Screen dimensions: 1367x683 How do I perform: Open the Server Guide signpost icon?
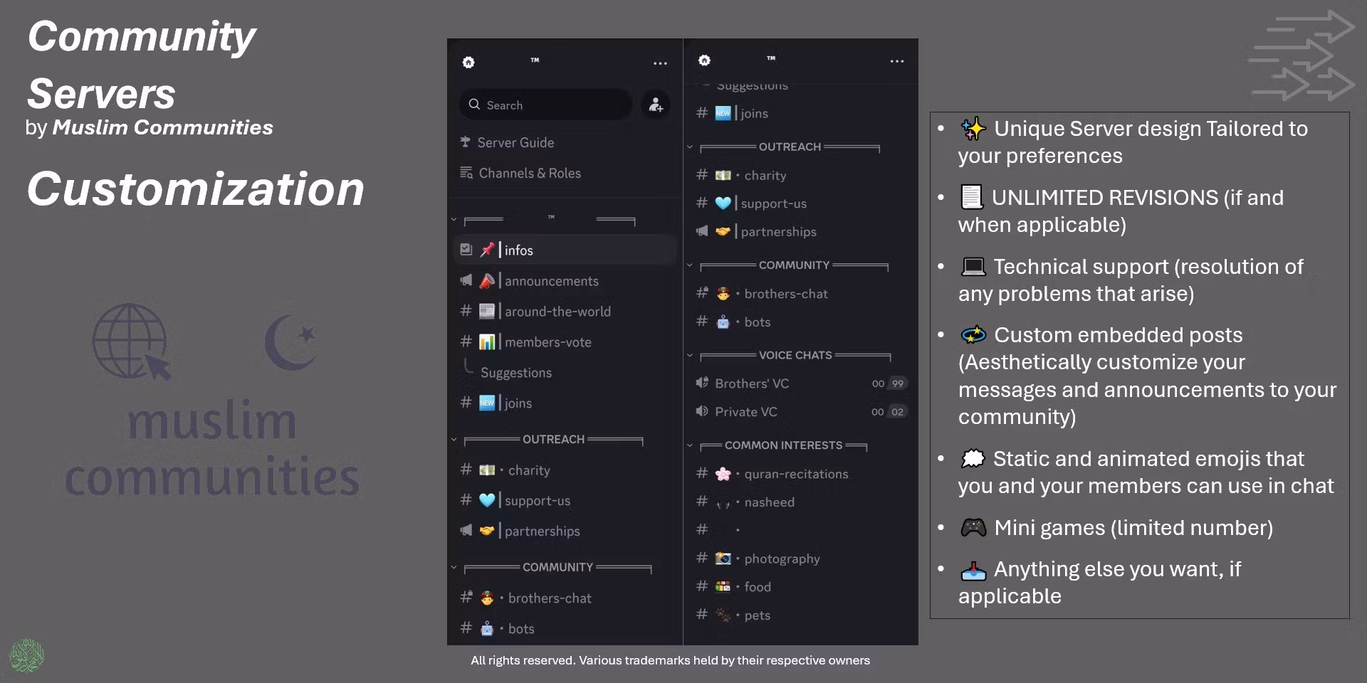pos(466,142)
